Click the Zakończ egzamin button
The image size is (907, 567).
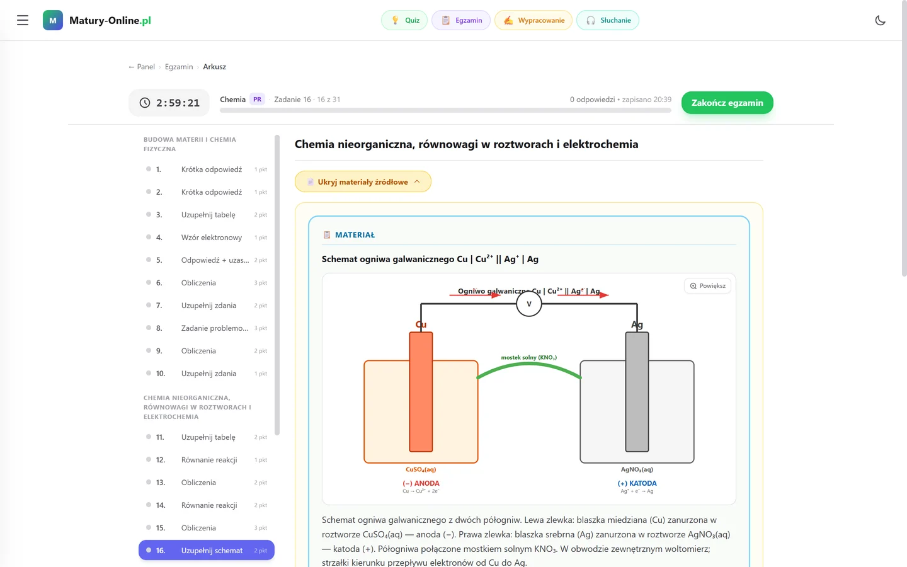click(727, 103)
